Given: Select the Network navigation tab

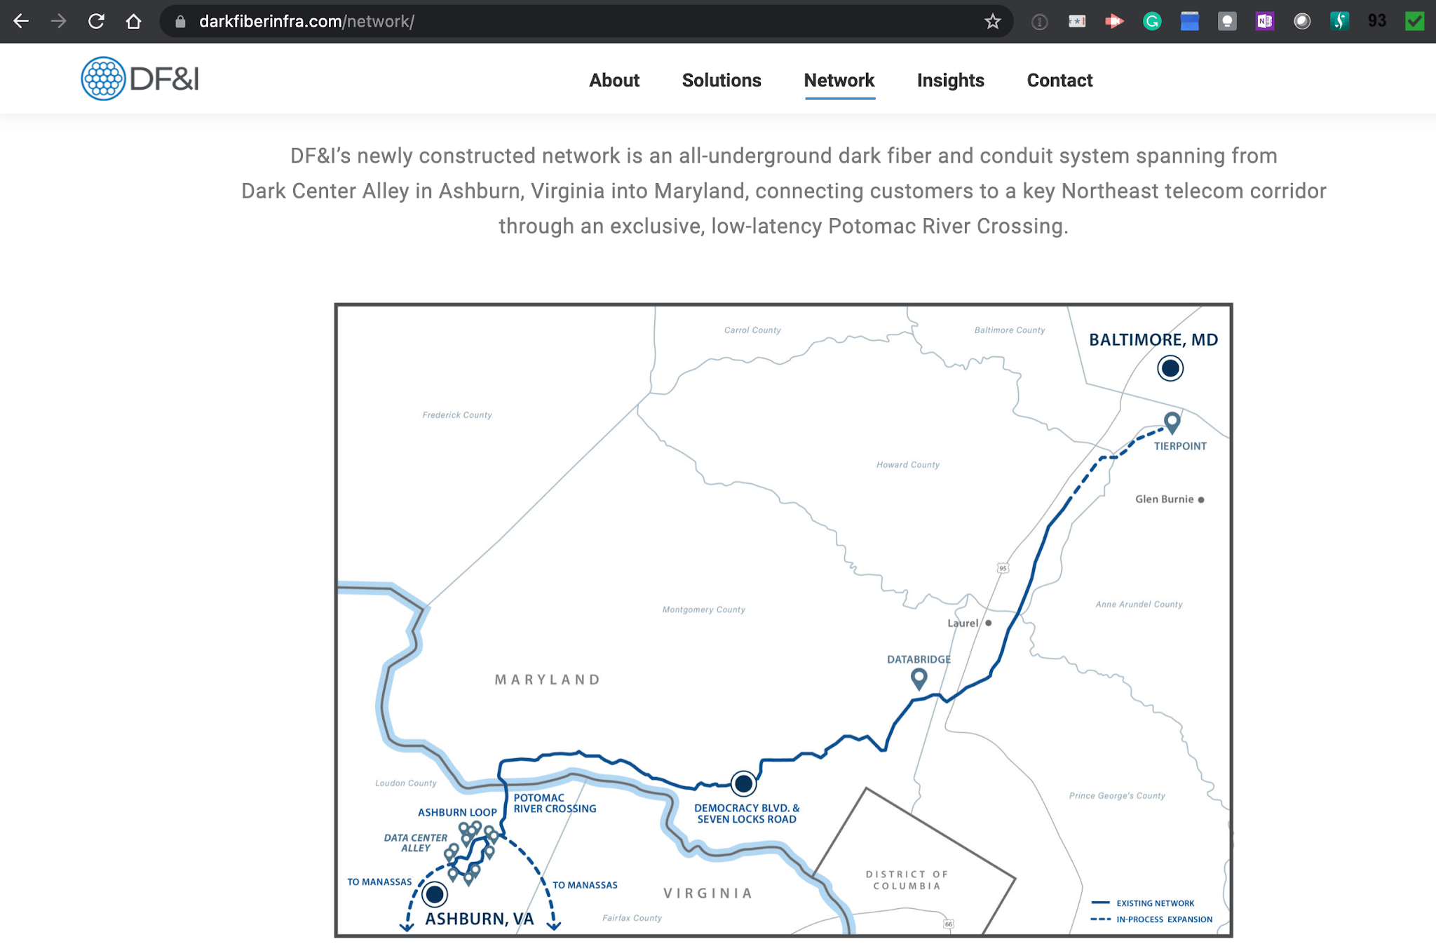Looking at the screenshot, I should click(x=839, y=81).
